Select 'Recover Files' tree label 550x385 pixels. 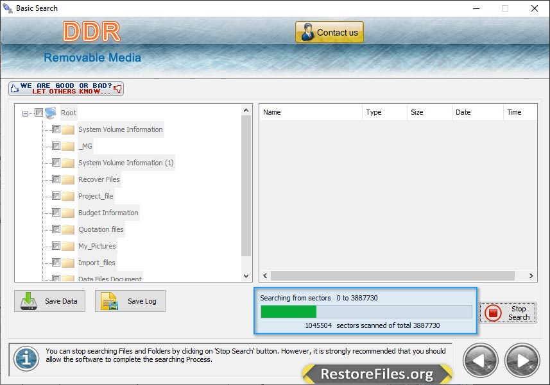click(x=99, y=179)
